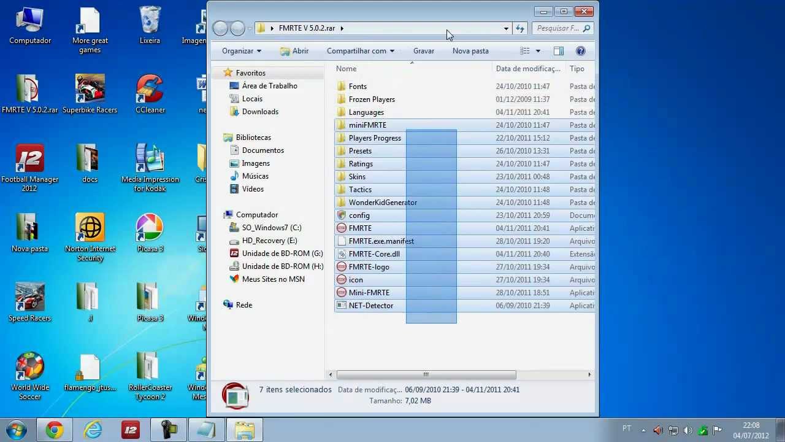Open the More great games shortcut
This screenshot has height=442, width=785.
point(90,31)
